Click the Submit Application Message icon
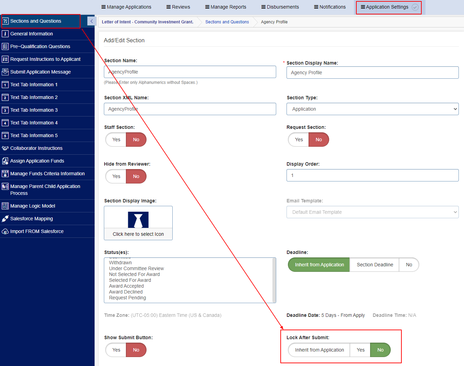This screenshot has width=464, height=366. (5, 72)
